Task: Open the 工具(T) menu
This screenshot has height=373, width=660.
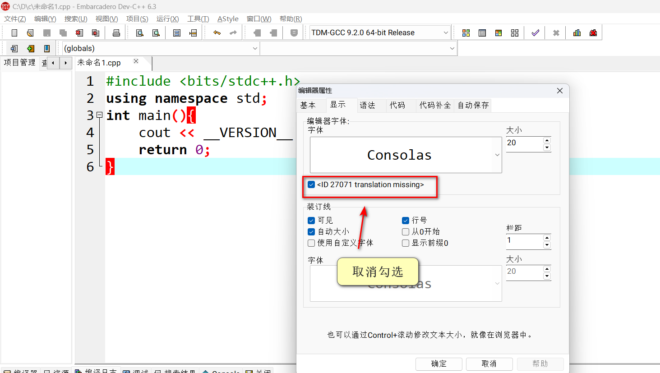Action: point(198,19)
